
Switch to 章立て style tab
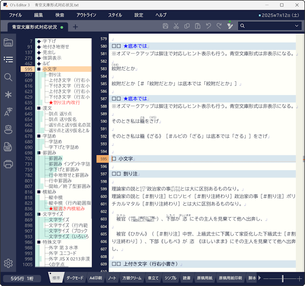(153, 278)
